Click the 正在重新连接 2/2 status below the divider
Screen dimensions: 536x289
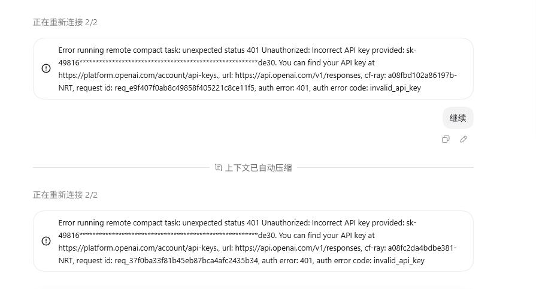65,195
